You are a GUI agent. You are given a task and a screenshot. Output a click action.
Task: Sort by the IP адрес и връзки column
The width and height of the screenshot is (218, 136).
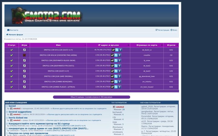point(108,45)
